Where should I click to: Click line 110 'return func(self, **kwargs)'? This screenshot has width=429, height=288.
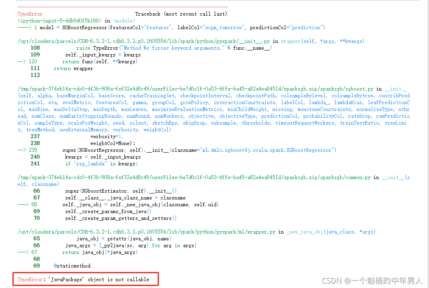tap(100, 62)
